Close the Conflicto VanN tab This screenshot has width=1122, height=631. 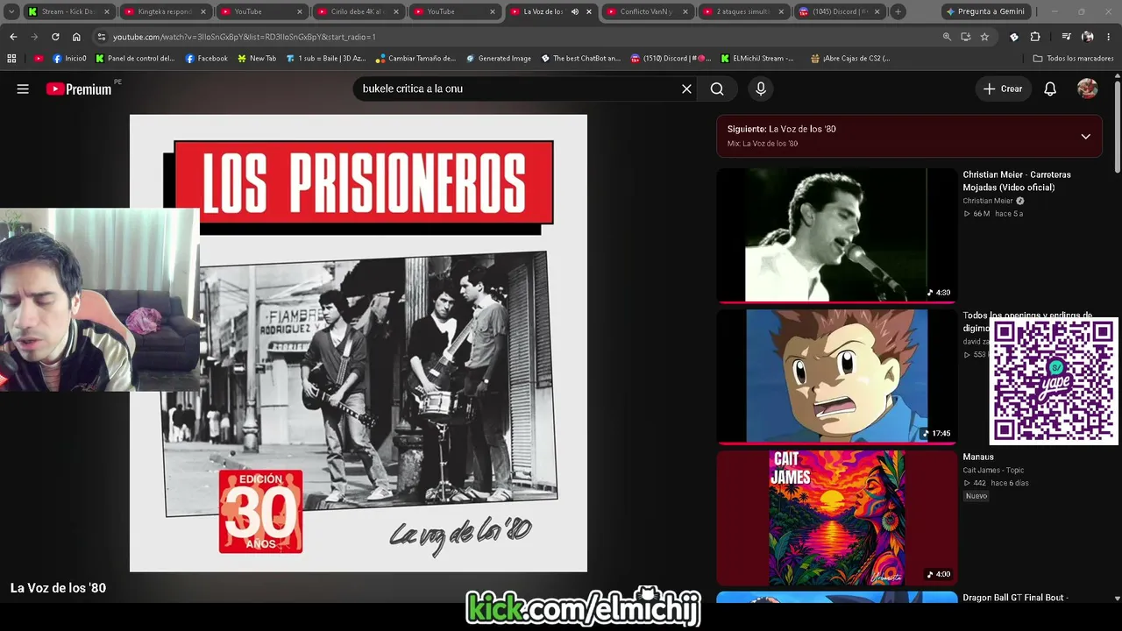pyautogui.click(x=685, y=11)
